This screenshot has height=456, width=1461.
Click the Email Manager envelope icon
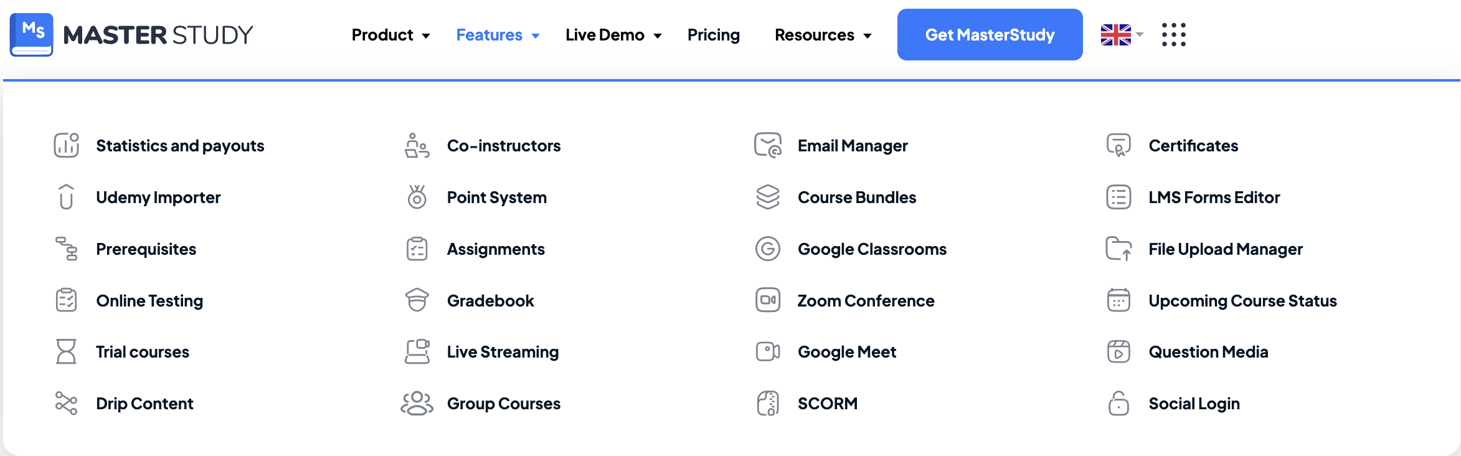pyautogui.click(x=768, y=145)
